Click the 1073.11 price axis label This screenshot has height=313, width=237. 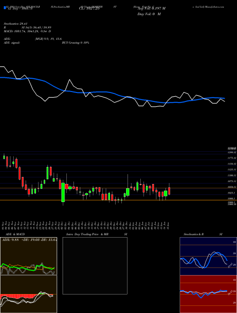(232, 181)
